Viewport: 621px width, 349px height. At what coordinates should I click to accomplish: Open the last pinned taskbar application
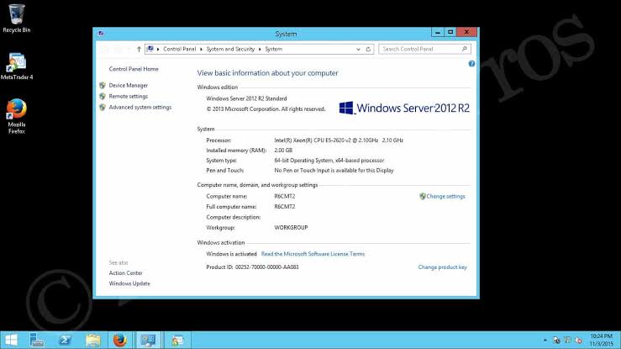click(x=177, y=340)
